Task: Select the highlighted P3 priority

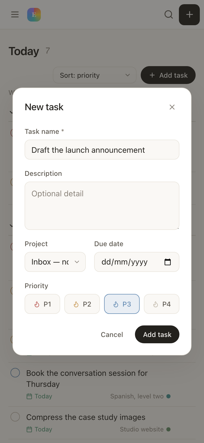Action: click(122, 304)
